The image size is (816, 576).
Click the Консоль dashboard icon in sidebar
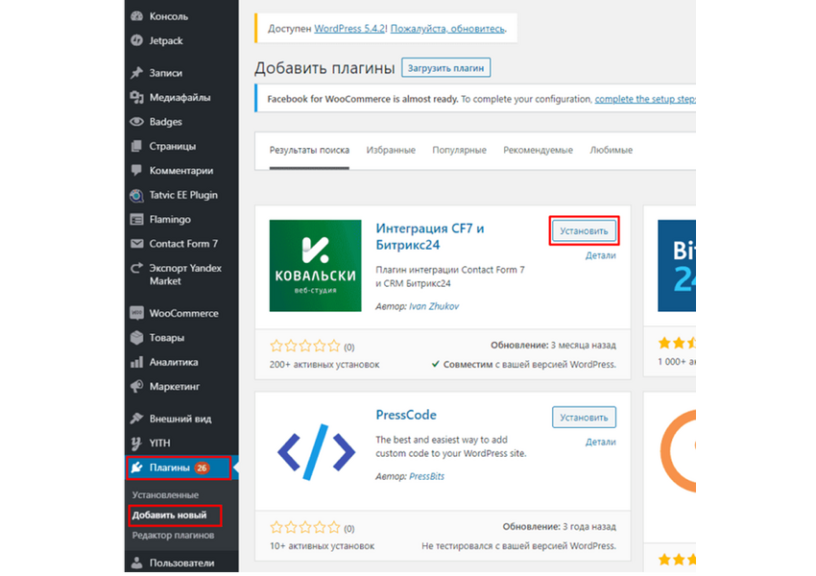[x=136, y=16]
